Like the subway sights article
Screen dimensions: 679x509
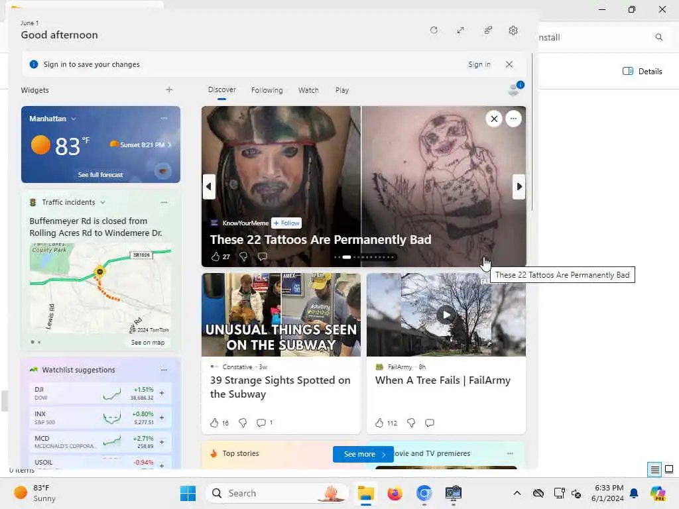214,423
